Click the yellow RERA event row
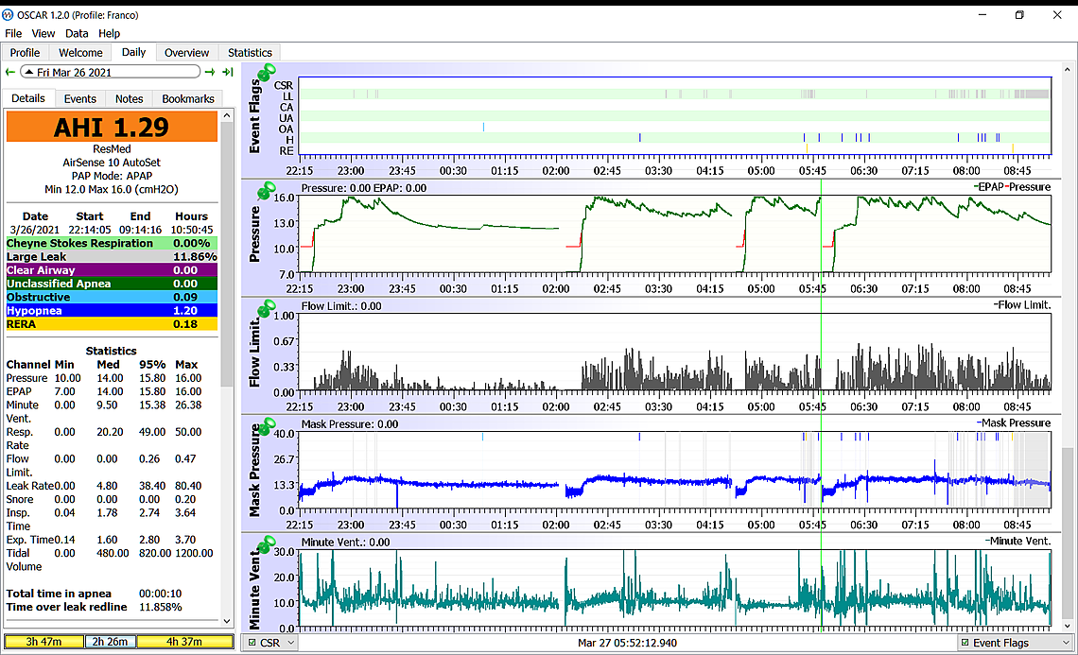Screen dimensions: 1078x655 tap(112, 324)
